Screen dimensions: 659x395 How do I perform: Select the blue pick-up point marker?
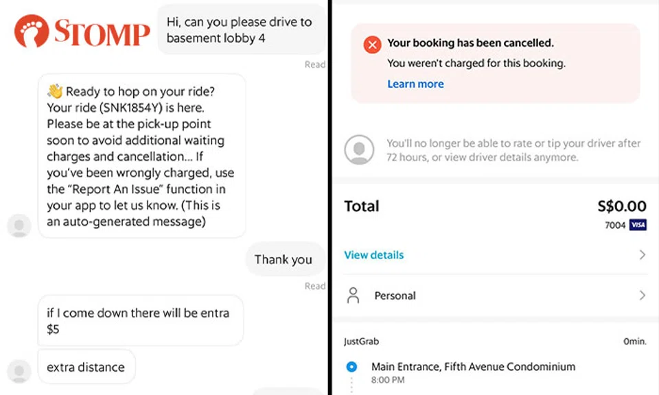pos(352,367)
